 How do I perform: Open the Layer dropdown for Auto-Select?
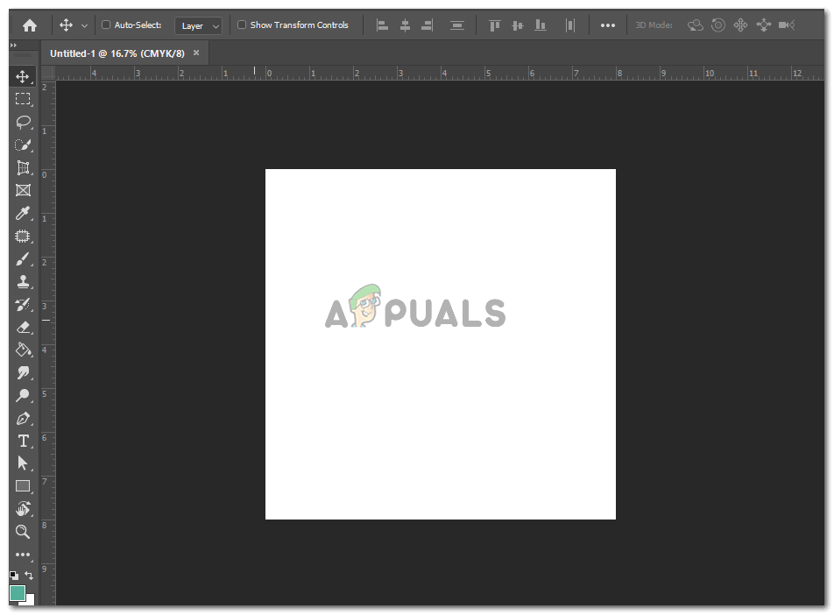[198, 25]
